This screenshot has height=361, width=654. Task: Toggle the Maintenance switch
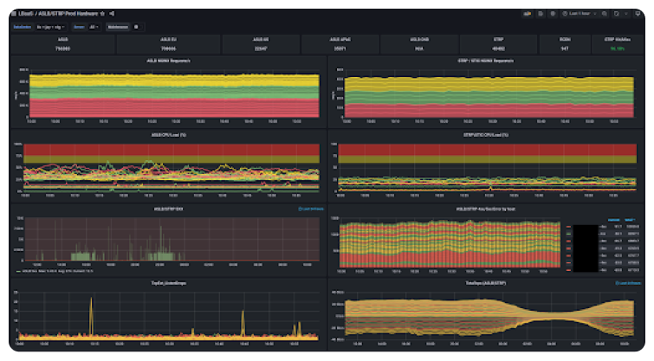click(137, 27)
